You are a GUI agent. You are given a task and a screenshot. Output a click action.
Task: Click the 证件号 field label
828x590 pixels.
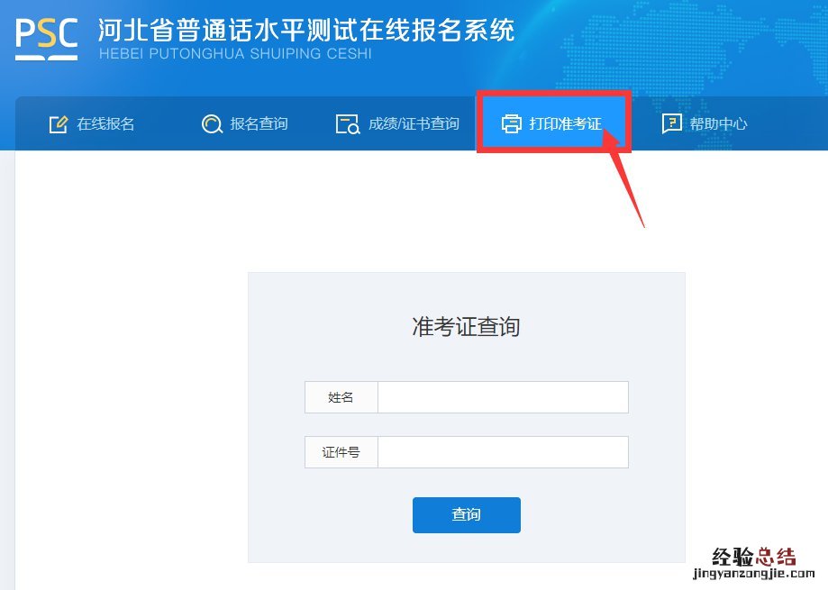click(x=341, y=452)
